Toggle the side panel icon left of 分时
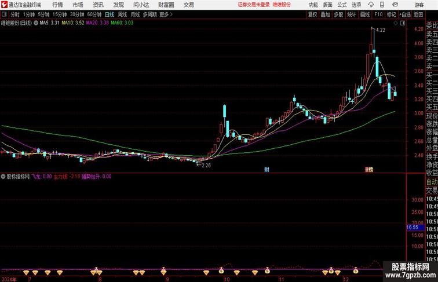The image size is (438, 282). pyautogui.click(x=4, y=14)
